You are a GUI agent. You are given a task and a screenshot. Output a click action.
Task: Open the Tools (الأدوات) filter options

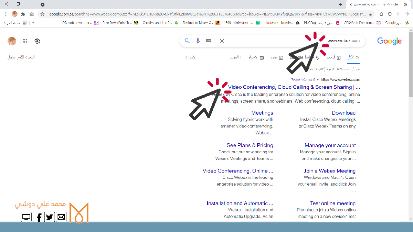tap(191, 57)
